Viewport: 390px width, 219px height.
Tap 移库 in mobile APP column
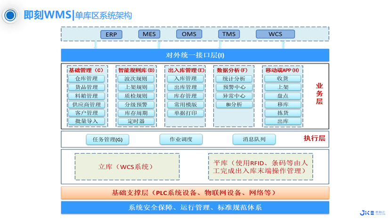[283, 104]
